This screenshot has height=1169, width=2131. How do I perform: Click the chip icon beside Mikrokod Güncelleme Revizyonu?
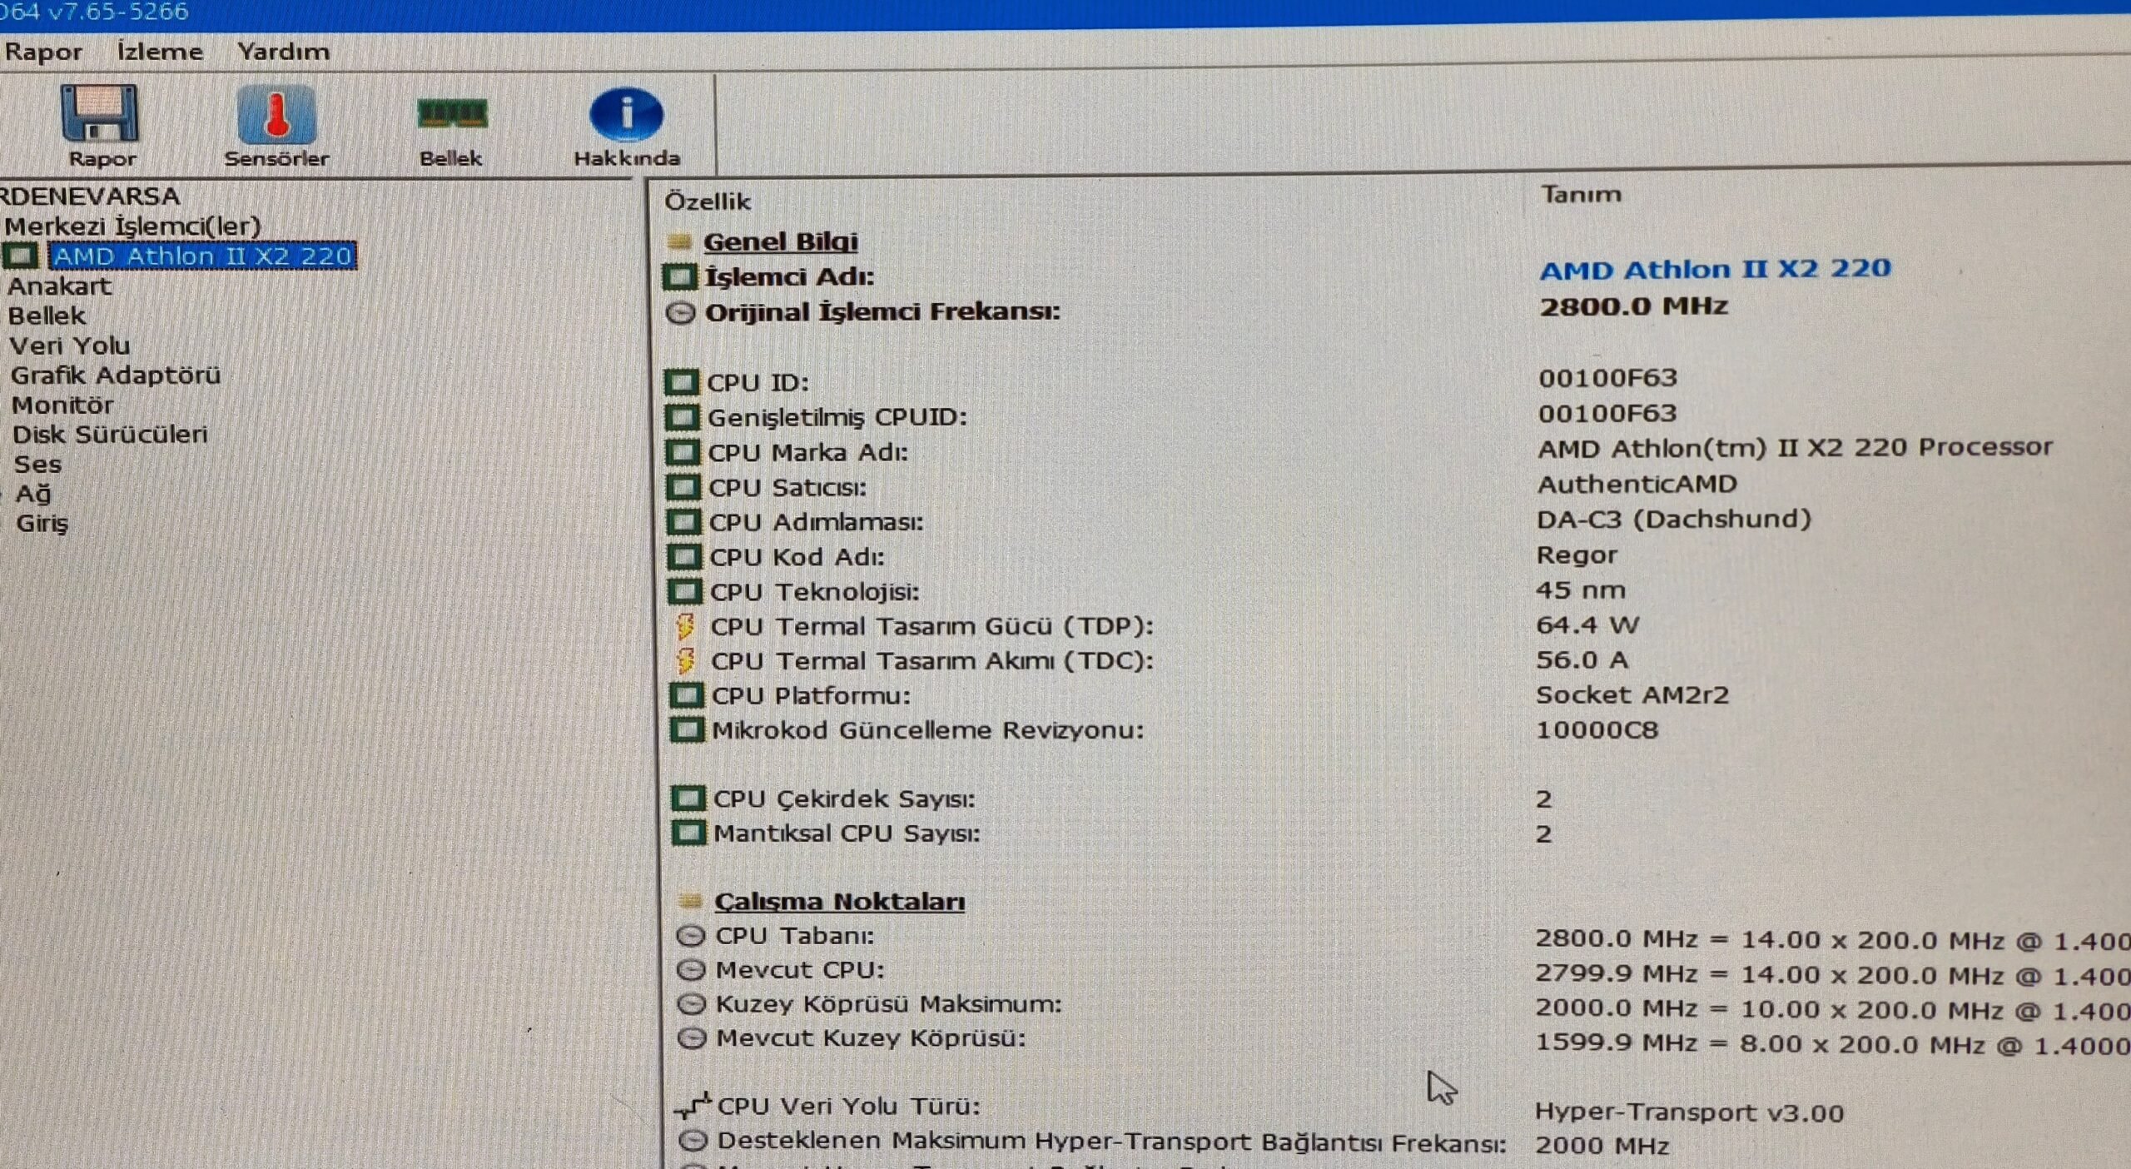(687, 730)
